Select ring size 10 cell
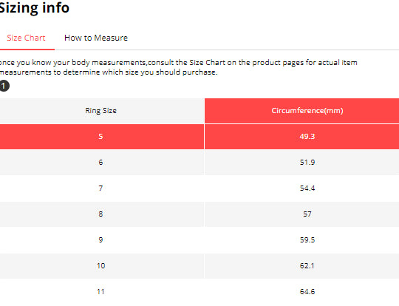This screenshot has width=399, height=306. [101, 266]
